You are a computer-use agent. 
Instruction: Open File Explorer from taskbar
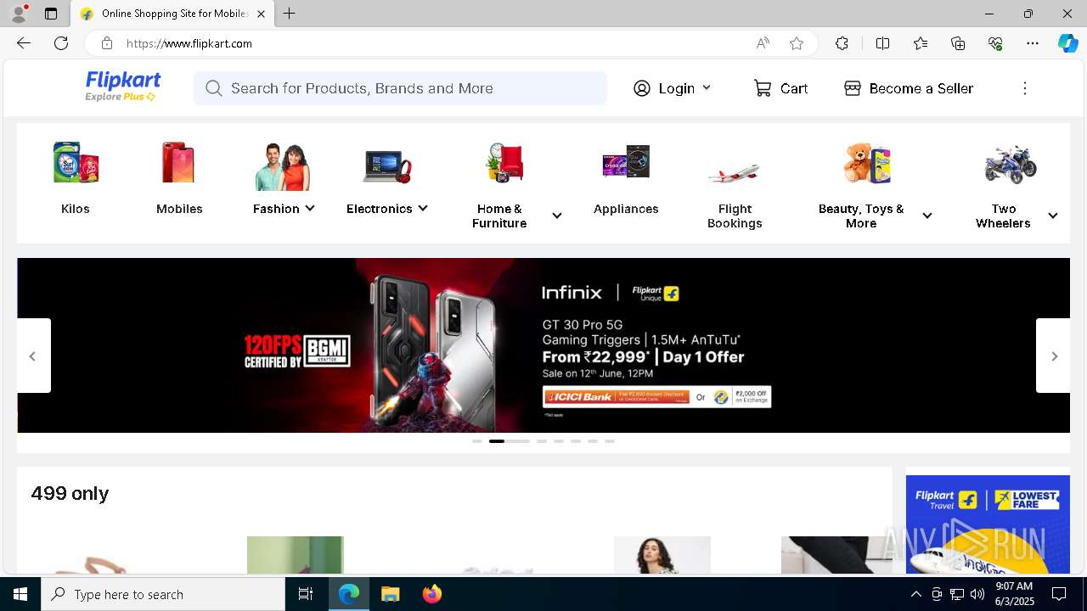pos(390,594)
